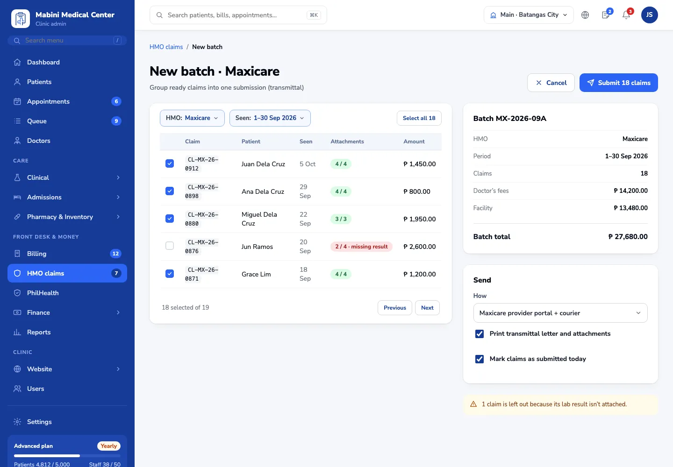The height and width of the screenshot is (467, 673).
Task: Open the tasks icon with badge 2
Action: click(x=606, y=15)
